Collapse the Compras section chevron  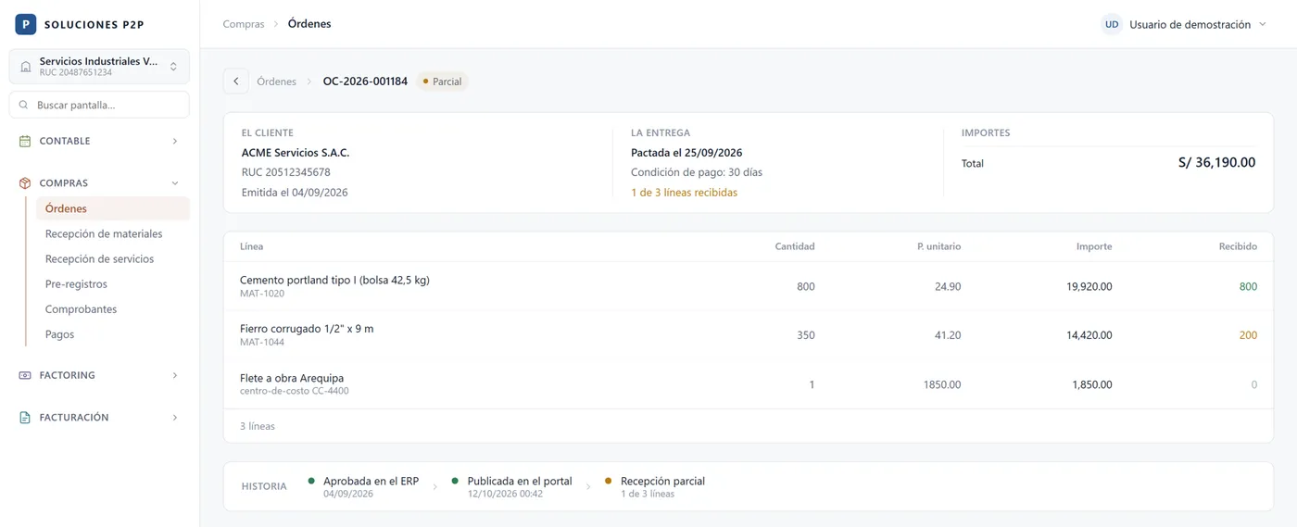pos(175,183)
